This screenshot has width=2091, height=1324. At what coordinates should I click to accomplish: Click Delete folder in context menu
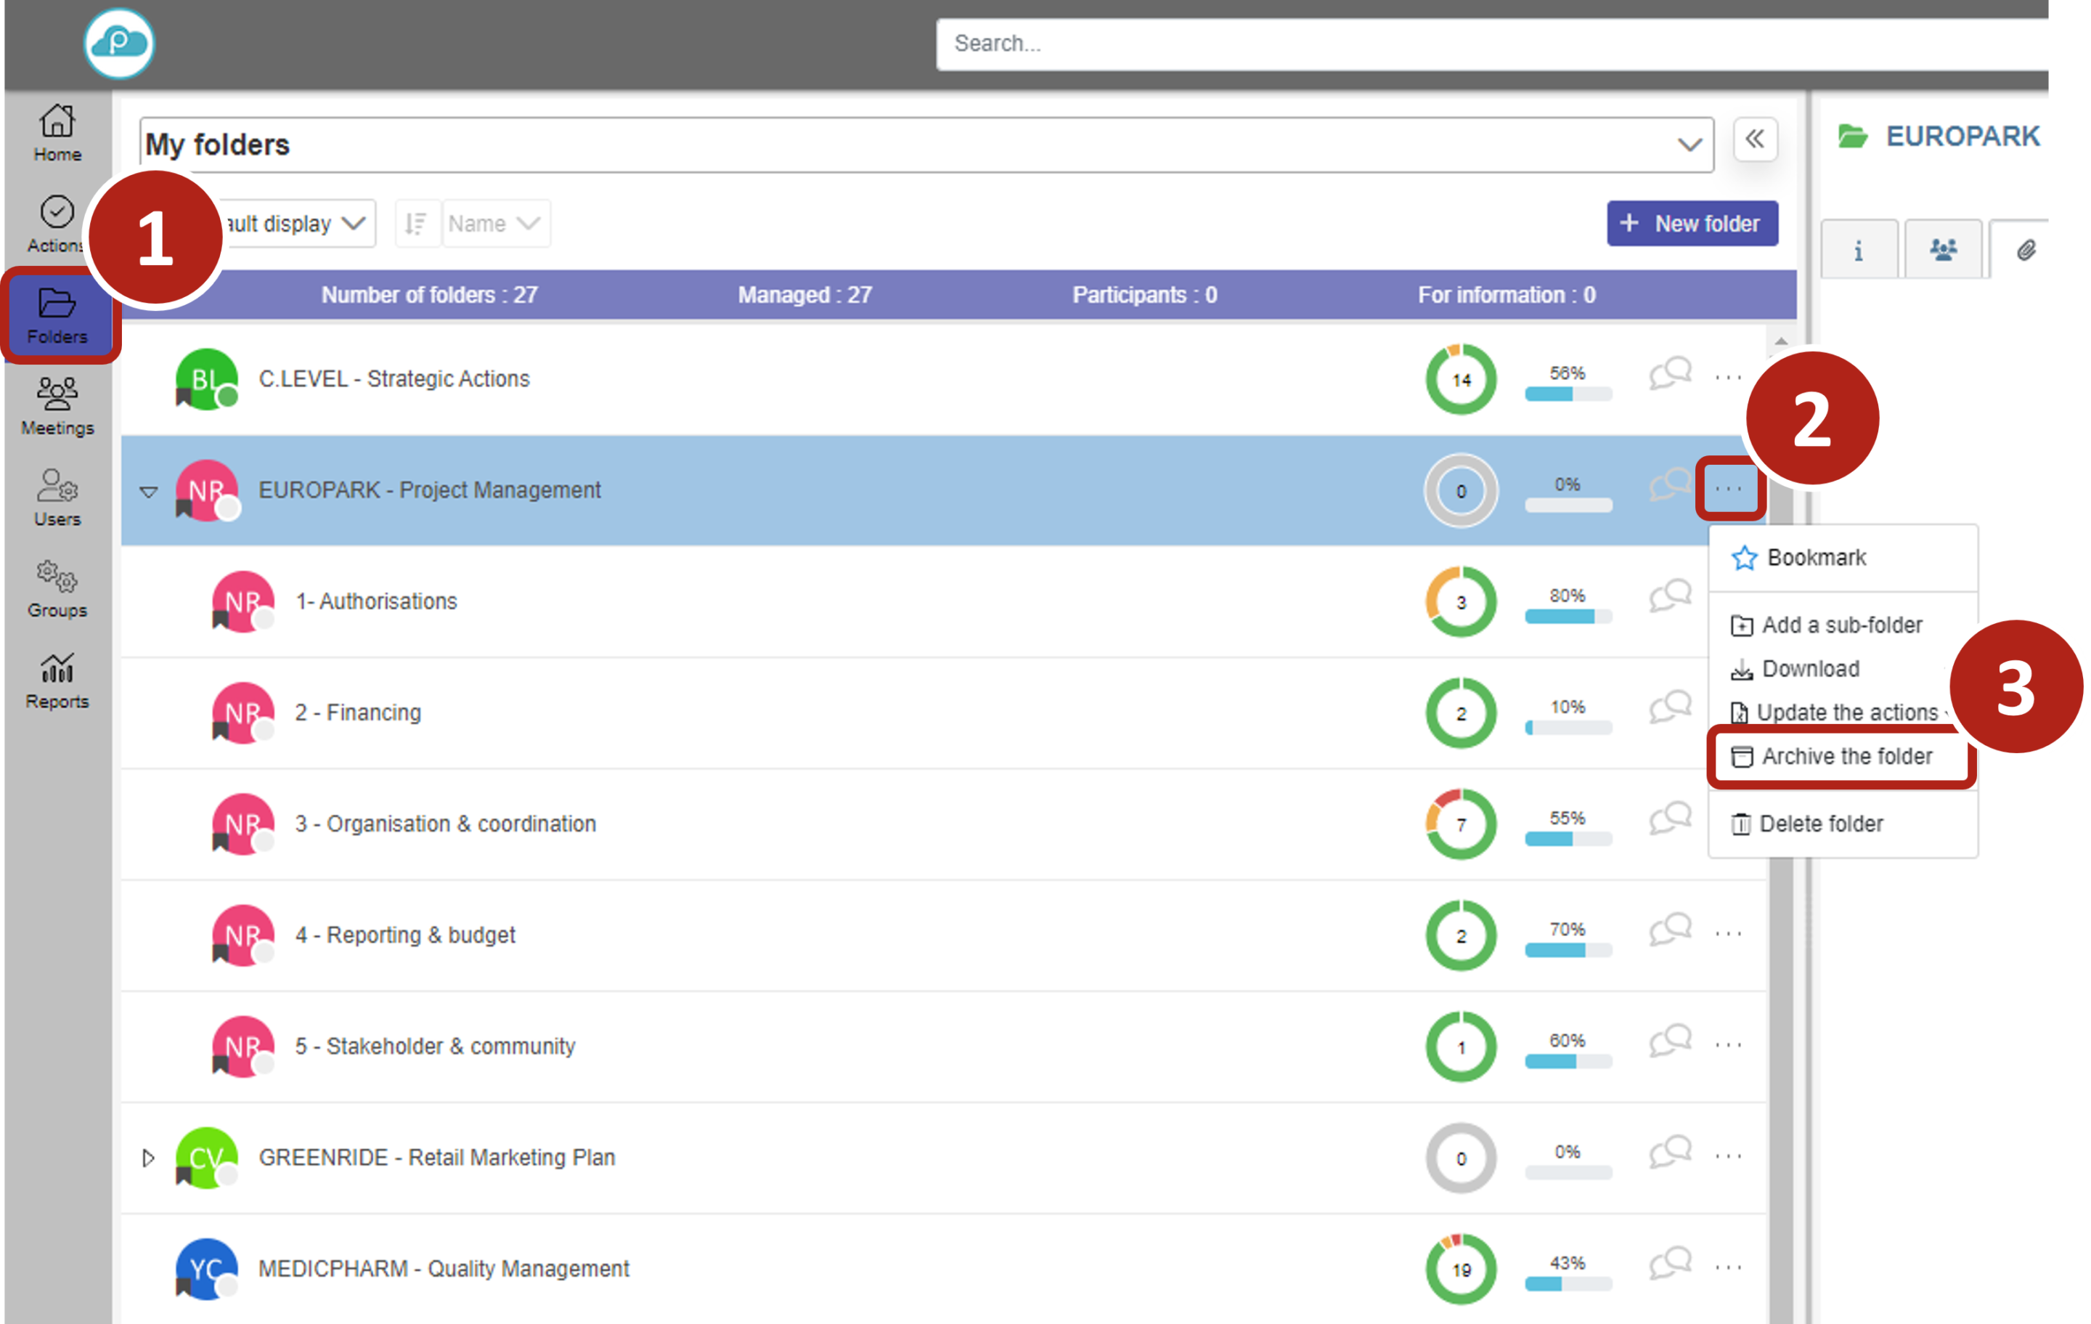[x=1820, y=824]
